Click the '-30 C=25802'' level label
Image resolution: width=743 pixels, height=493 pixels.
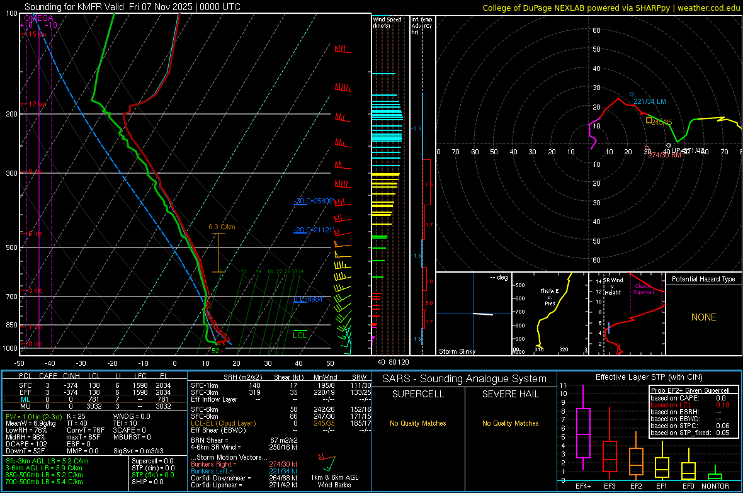(313, 200)
